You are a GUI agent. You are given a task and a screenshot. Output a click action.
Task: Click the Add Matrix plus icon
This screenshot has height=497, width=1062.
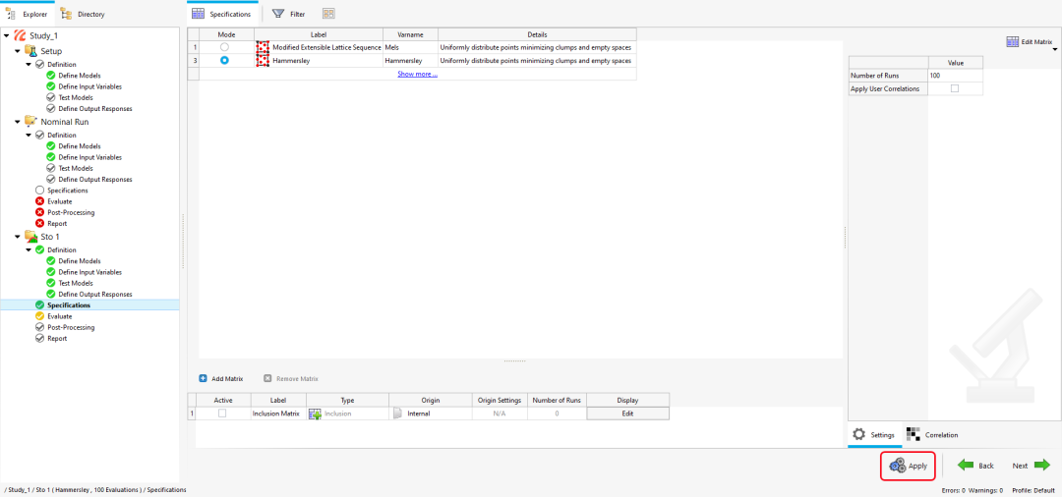pyautogui.click(x=203, y=379)
